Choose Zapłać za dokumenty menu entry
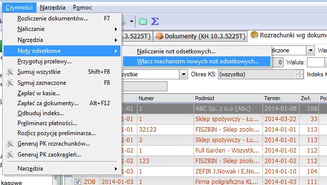Viewport: 327px width, 185px height. [62, 103]
